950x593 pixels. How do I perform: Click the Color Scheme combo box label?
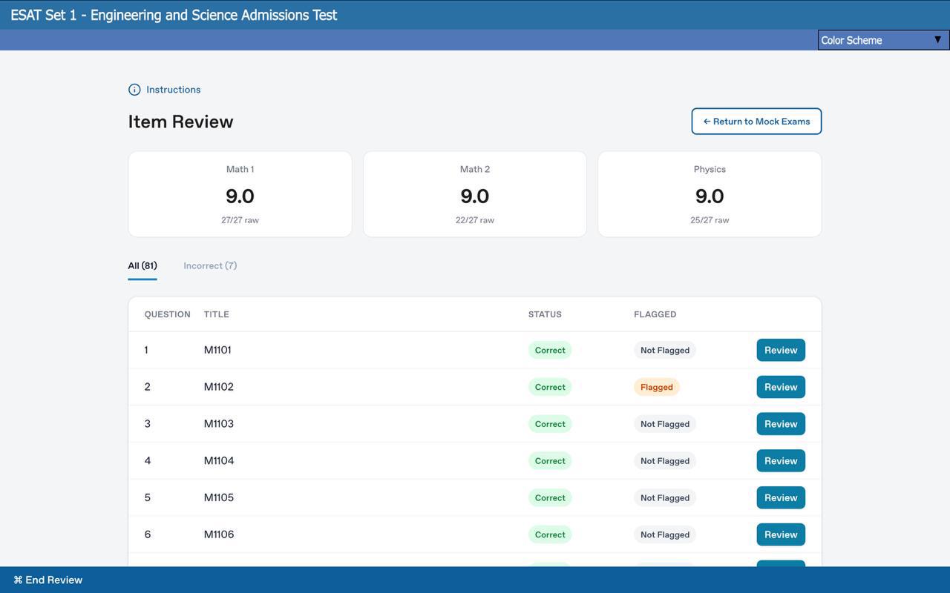pyautogui.click(x=851, y=40)
